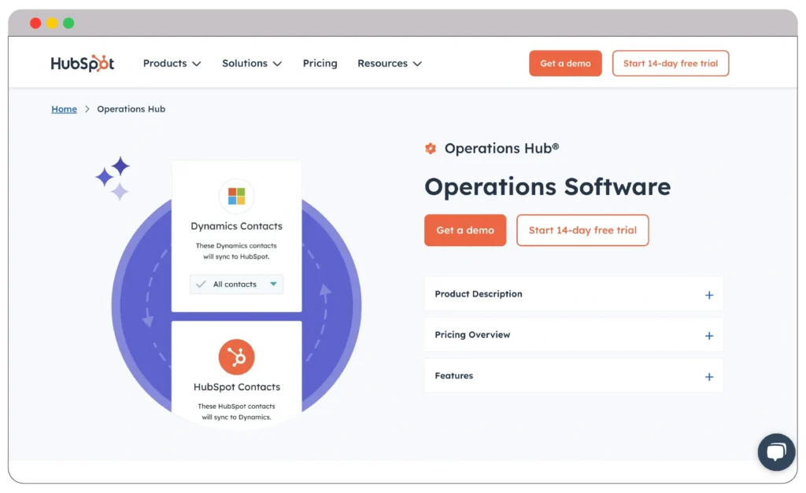Open the All contacts dropdown
Image resolution: width=806 pixels, height=493 pixels.
click(x=236, y=284)
